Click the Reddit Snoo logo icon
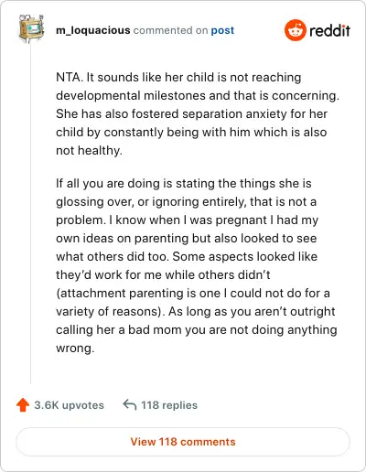This screenshot has width=366, height=472. pyautogui.click(x=296, y=30)
